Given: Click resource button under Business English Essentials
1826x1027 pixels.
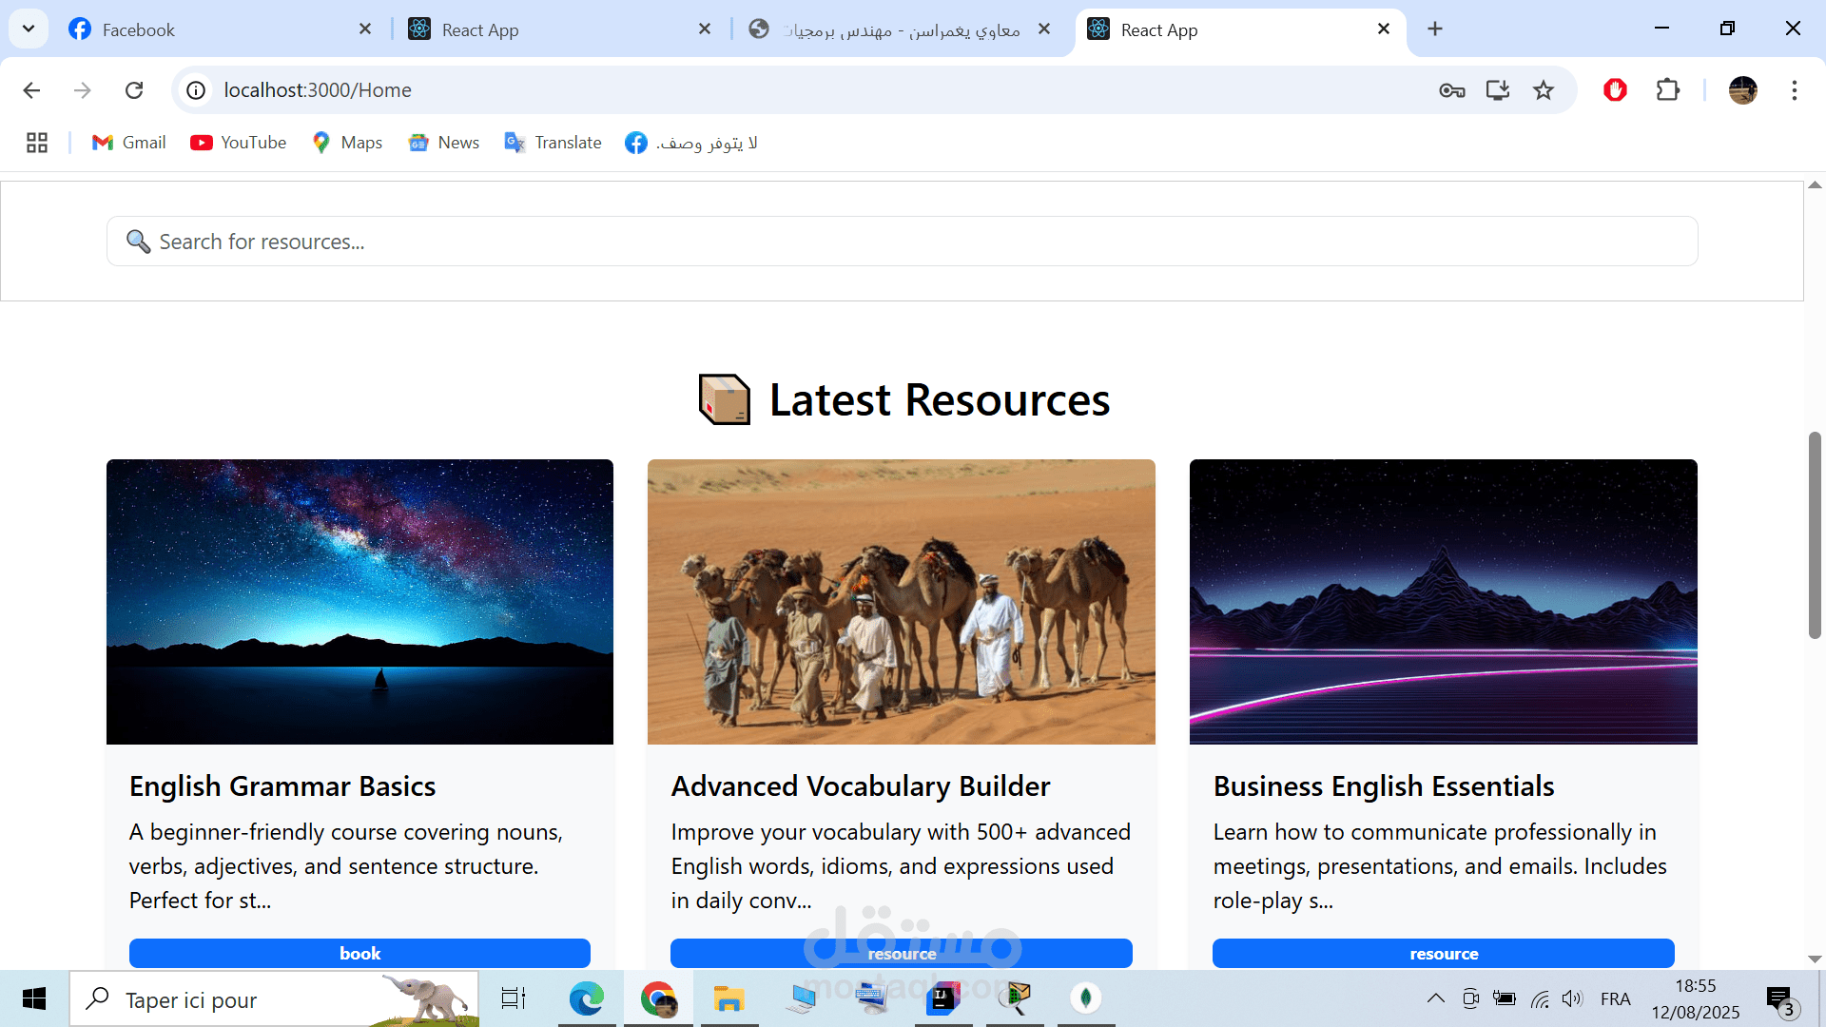Looking at the screenshot, I should click(1443, 953).
